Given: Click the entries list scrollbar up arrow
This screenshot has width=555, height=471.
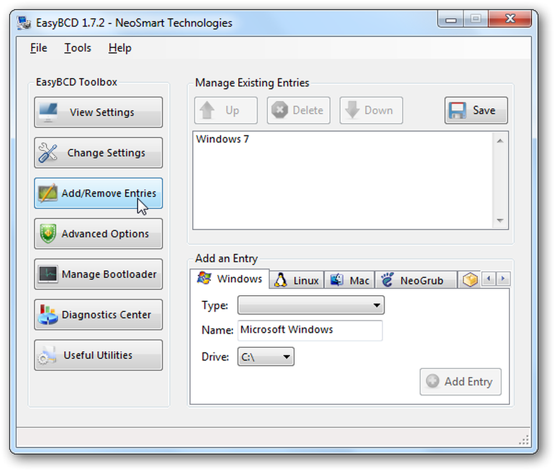Looking at the screenshot, I should (500, 141).
